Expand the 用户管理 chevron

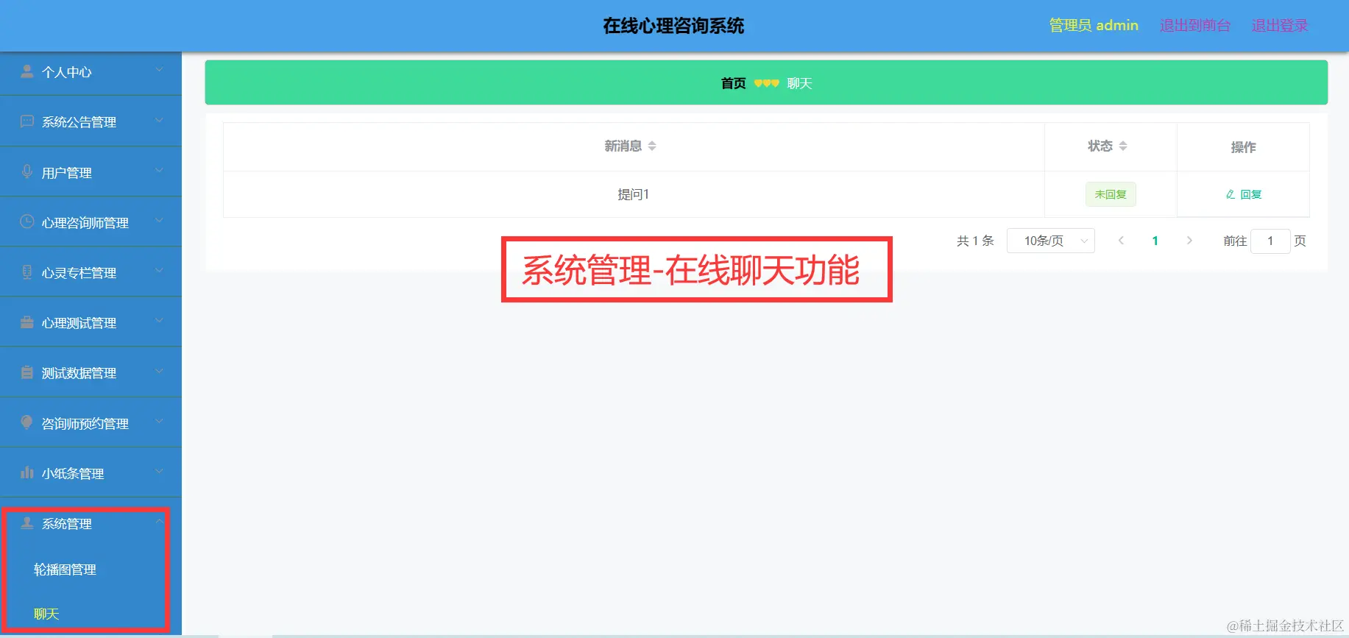159,171
